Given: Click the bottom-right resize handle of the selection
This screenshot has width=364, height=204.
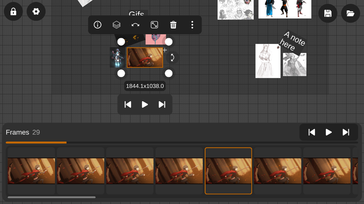Looking at the screenshot, I should (169, 73).
